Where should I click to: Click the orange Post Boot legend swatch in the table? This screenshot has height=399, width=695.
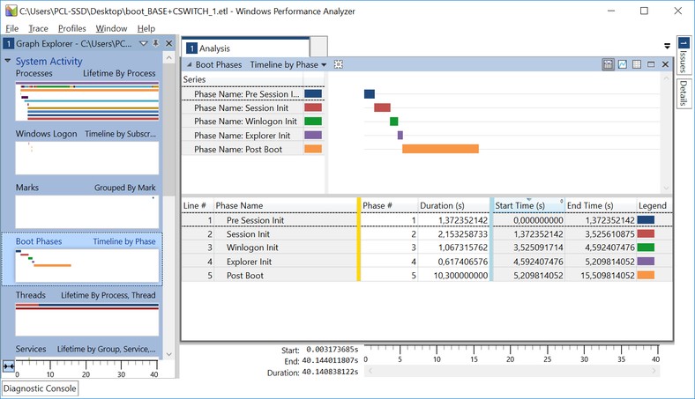point(646,276)
